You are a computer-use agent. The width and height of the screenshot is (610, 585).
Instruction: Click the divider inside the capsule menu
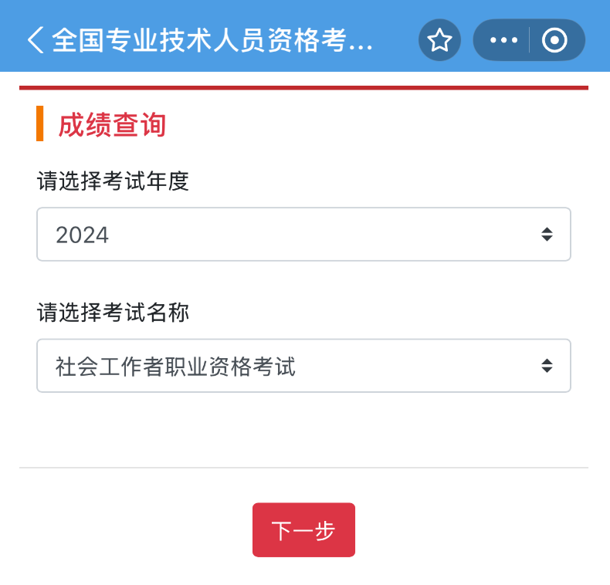pos(530,40)
